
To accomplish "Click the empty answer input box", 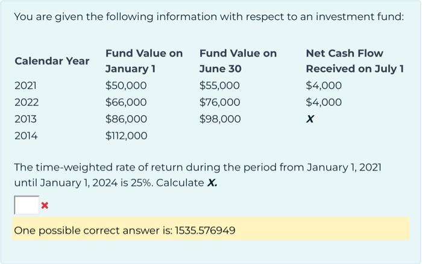I will click(x=27, y=206).
